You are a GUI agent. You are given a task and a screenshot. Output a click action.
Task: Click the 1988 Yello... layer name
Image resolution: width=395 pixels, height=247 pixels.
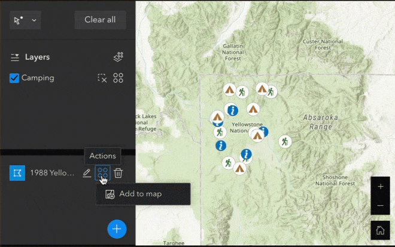(53, 173)
